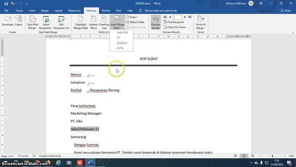Viewport: 296px width, 167px height.
Task: Click the word 'Semarang' in document
Action: (x=78, y=137)
